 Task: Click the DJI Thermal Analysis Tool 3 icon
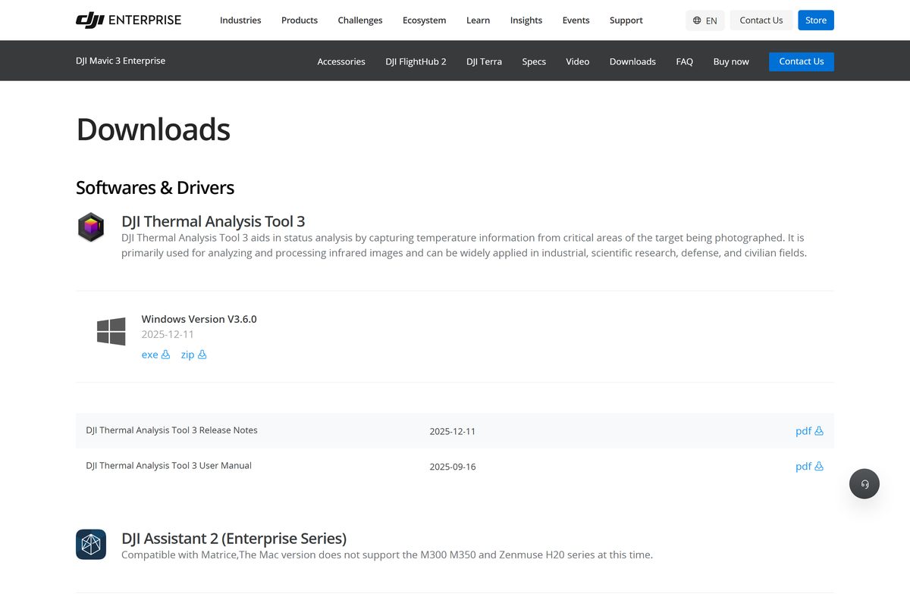pos(91,227)
